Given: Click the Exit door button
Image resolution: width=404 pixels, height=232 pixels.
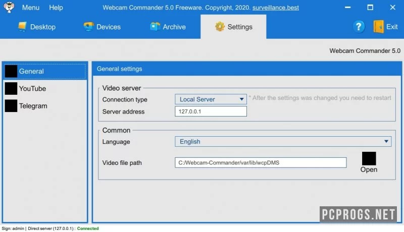Looking at the screenshot, I should pos(385,27).
